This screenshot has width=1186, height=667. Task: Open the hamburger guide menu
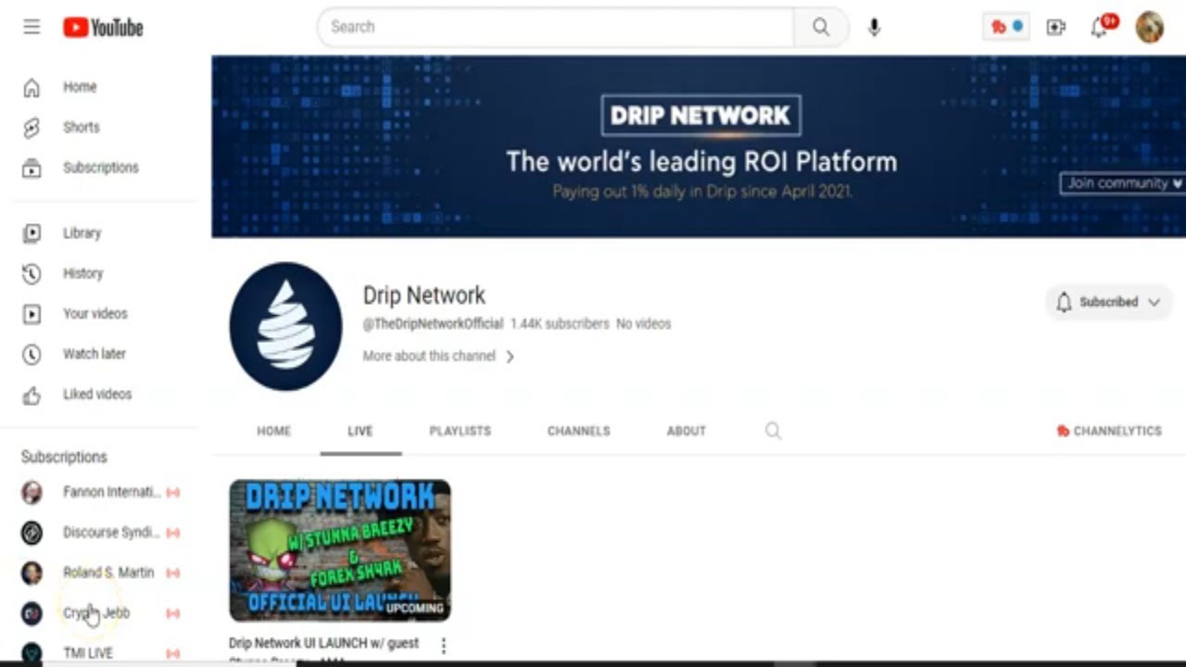click(x=32, y=27)
